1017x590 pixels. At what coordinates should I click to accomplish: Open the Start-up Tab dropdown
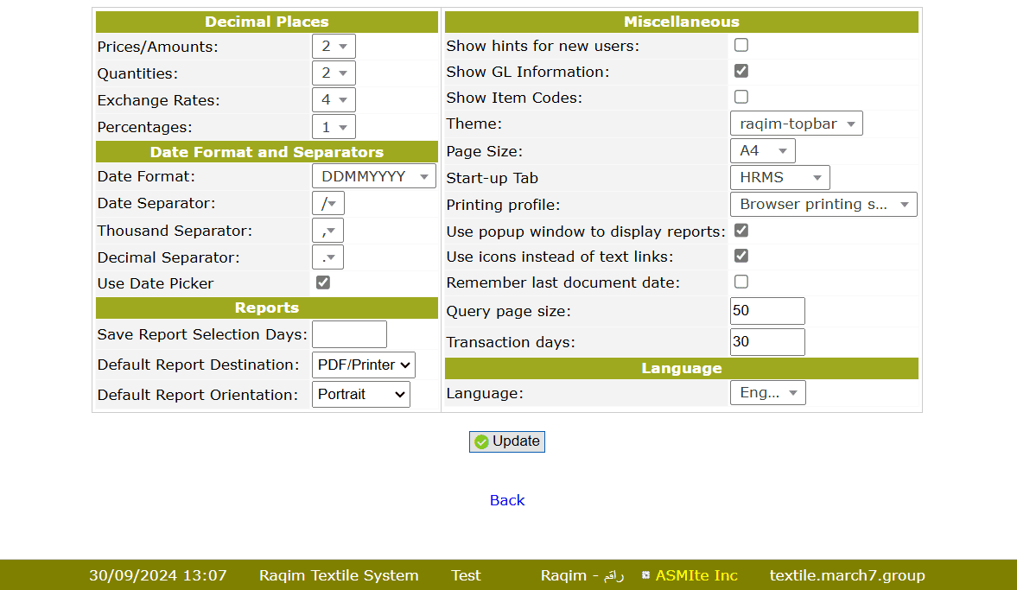[779, 178]
